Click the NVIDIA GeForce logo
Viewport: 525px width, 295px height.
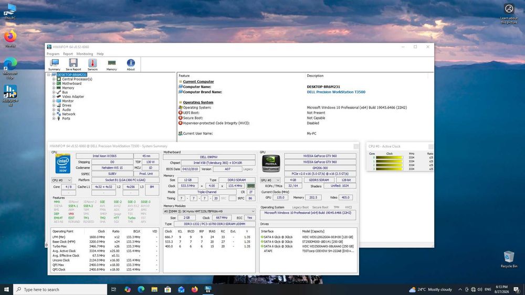[x=271, y=163]
